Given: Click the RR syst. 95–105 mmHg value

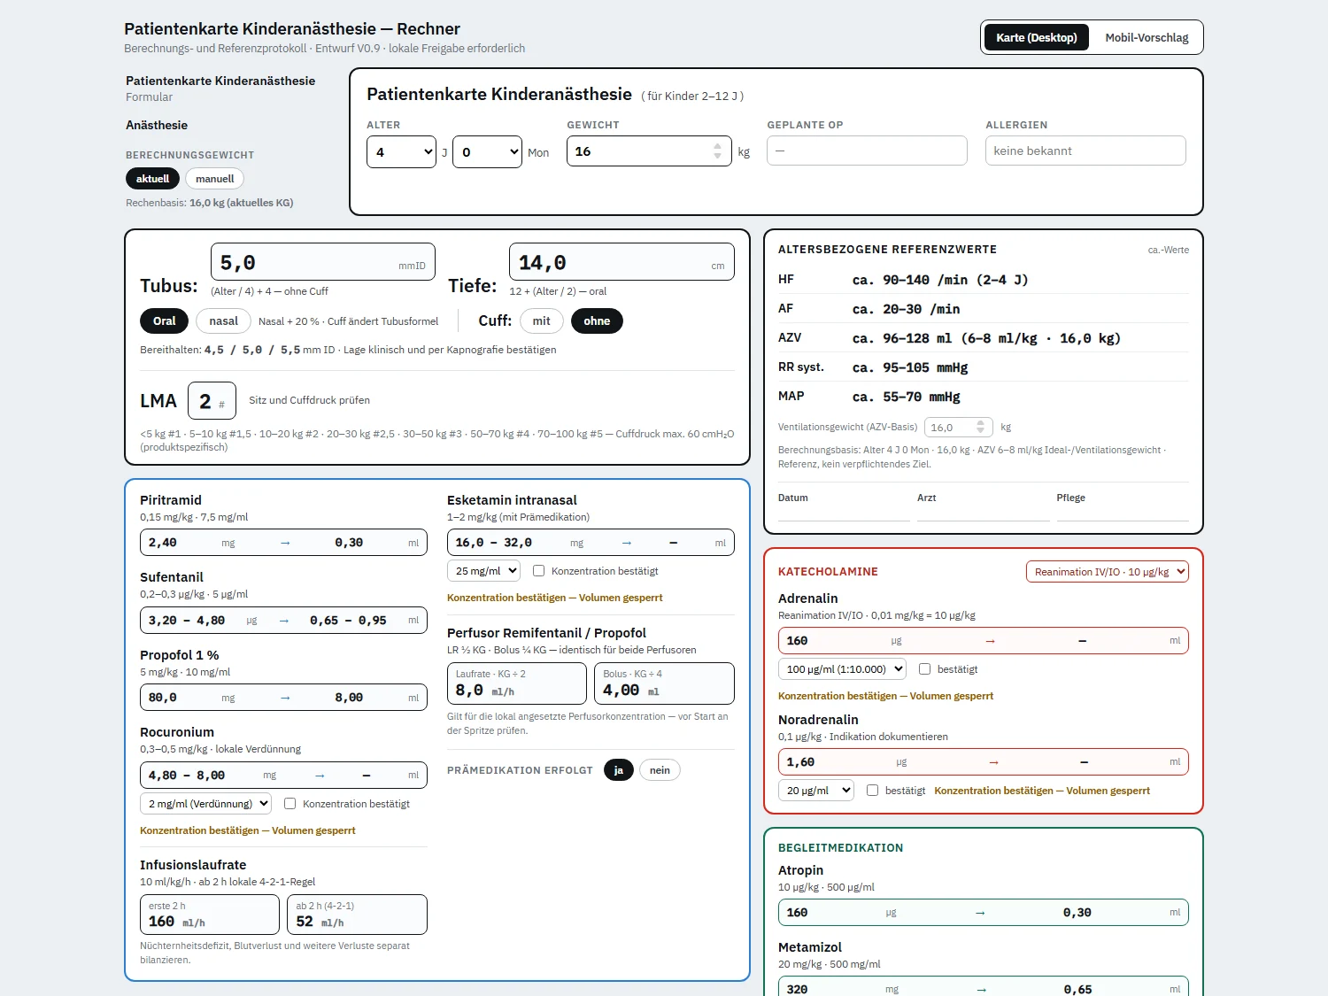Looking at the screenshot, I should (910, 367).
